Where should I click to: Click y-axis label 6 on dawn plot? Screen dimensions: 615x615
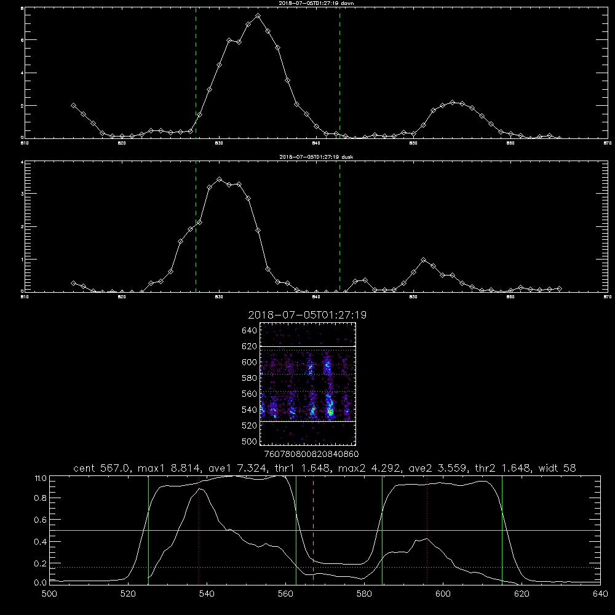pyautogui.click(x=22, y=40)
